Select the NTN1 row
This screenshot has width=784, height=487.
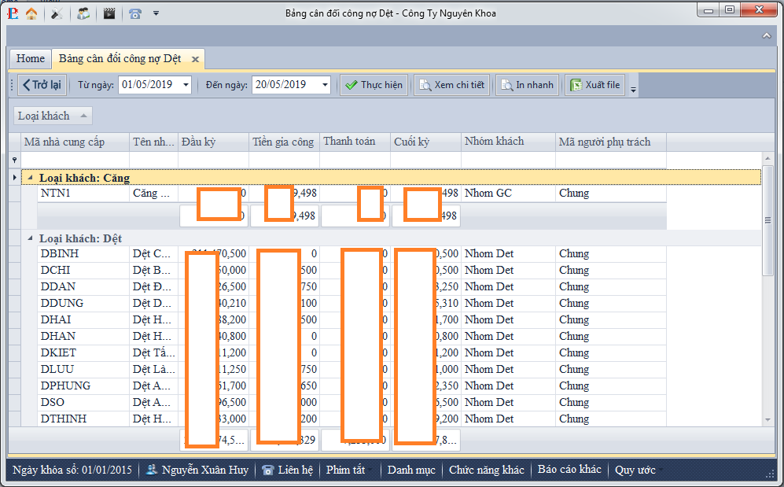coord(352,194)
